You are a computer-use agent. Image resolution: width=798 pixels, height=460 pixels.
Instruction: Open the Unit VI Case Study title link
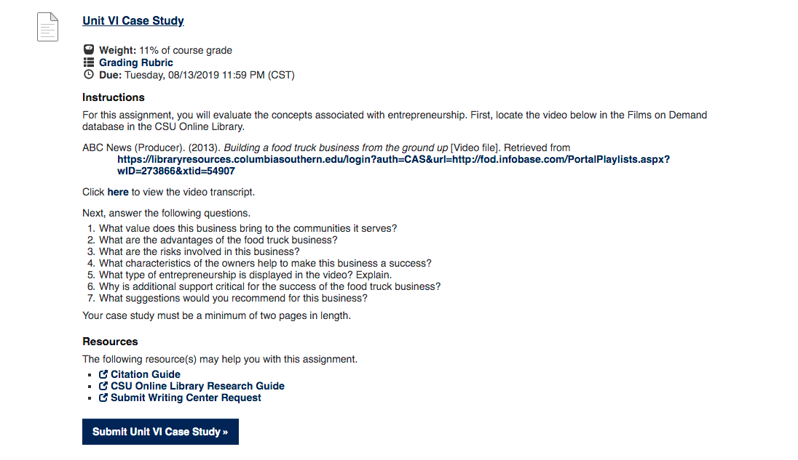[133, 21]
